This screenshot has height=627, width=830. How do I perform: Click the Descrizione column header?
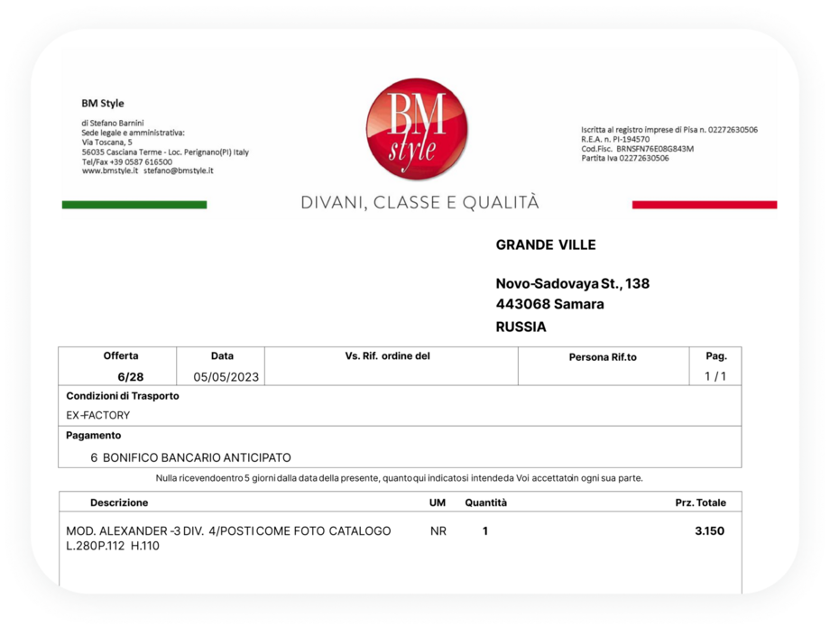(119, 503)
